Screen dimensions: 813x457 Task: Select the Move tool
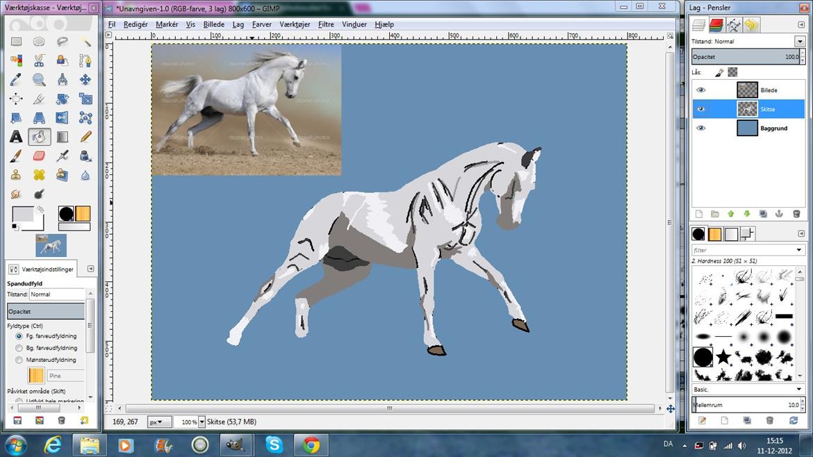point(85,80)
